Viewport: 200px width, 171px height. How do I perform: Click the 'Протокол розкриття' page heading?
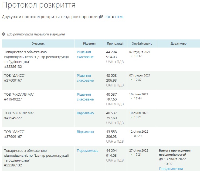39,5
